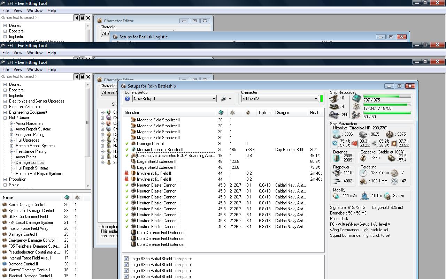Click the powergrid usage bar above 17434.1 / 18750
446x279 pixels.
coord(387,104)
